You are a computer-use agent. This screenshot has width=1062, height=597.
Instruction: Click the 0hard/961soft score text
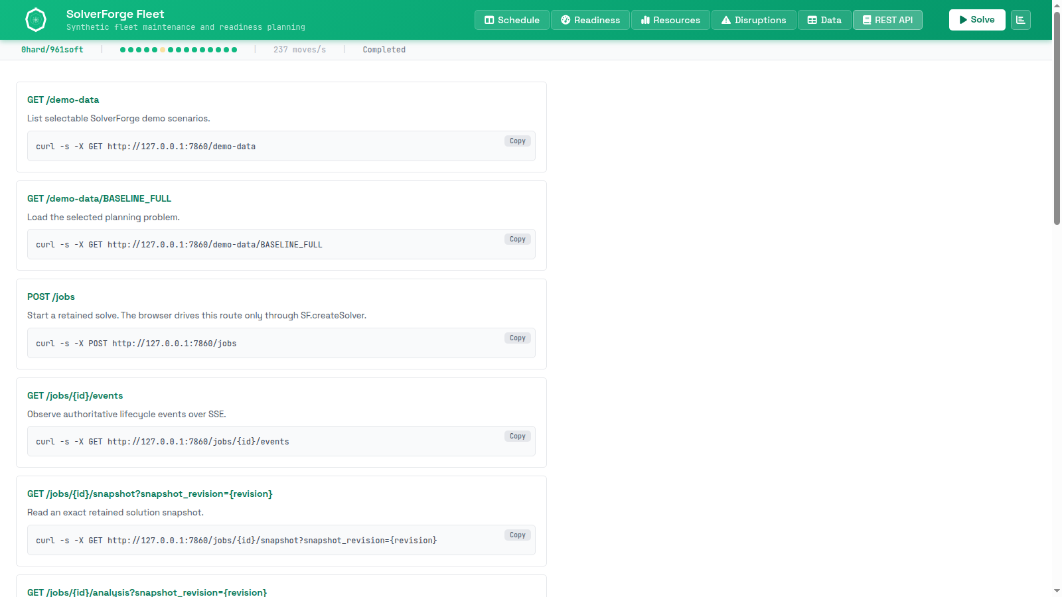[x=52, y=50]
